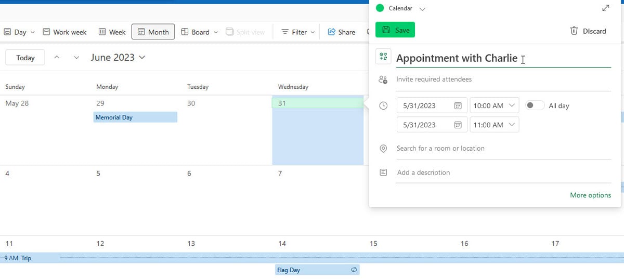The width and height of the screenshot is (624, 279).
Task: Switch to Work week view
Action: (64, 32)
